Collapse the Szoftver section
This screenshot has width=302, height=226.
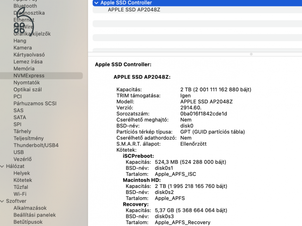coord(2,201)
